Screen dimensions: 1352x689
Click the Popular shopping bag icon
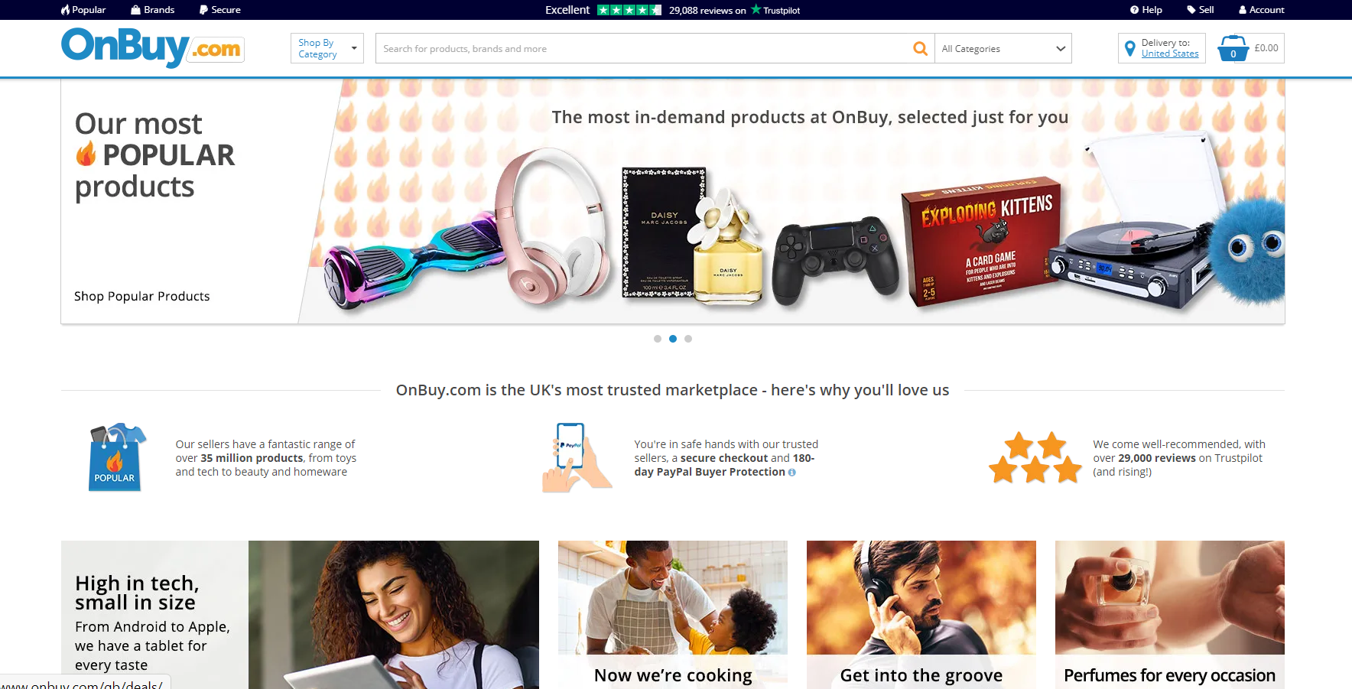[x=115, y=457]
